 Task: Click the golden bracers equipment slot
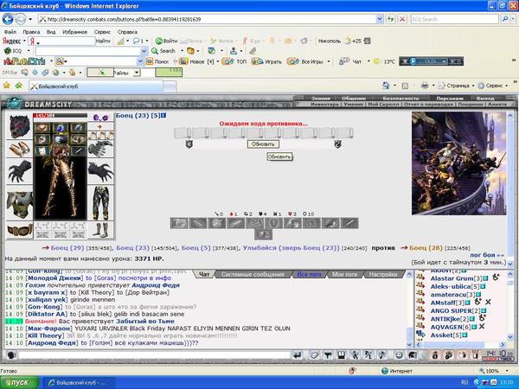[x=20, y=149]
